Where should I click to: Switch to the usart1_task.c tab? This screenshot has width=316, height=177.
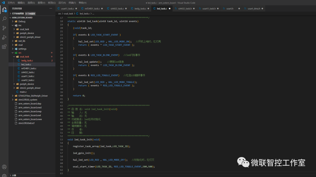(x=67, y=8)
